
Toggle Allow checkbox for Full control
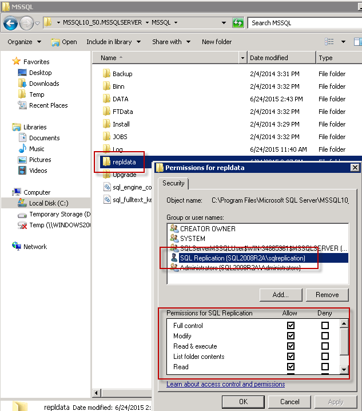(291, 325)
